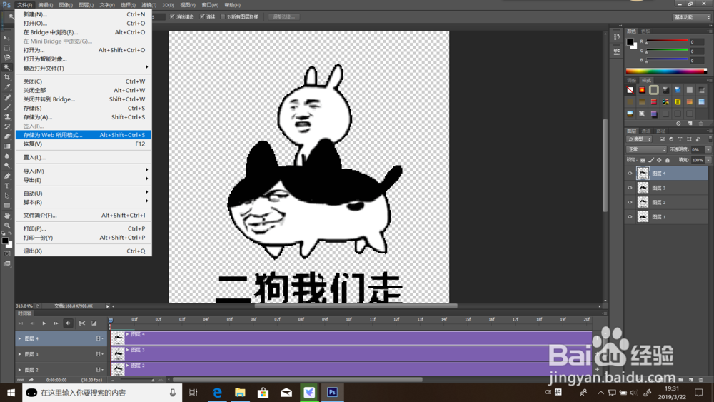Open the Properties panel icon

(x=617, y=51)
